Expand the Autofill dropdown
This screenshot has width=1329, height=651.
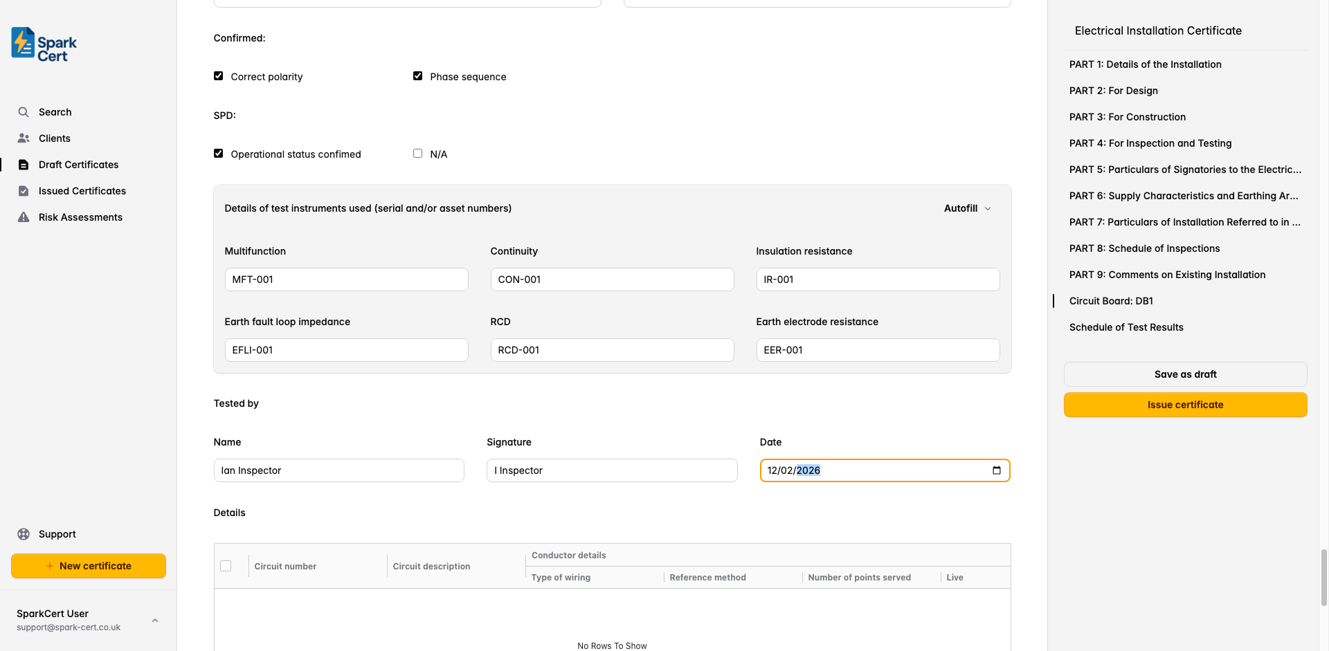point(967,208)
